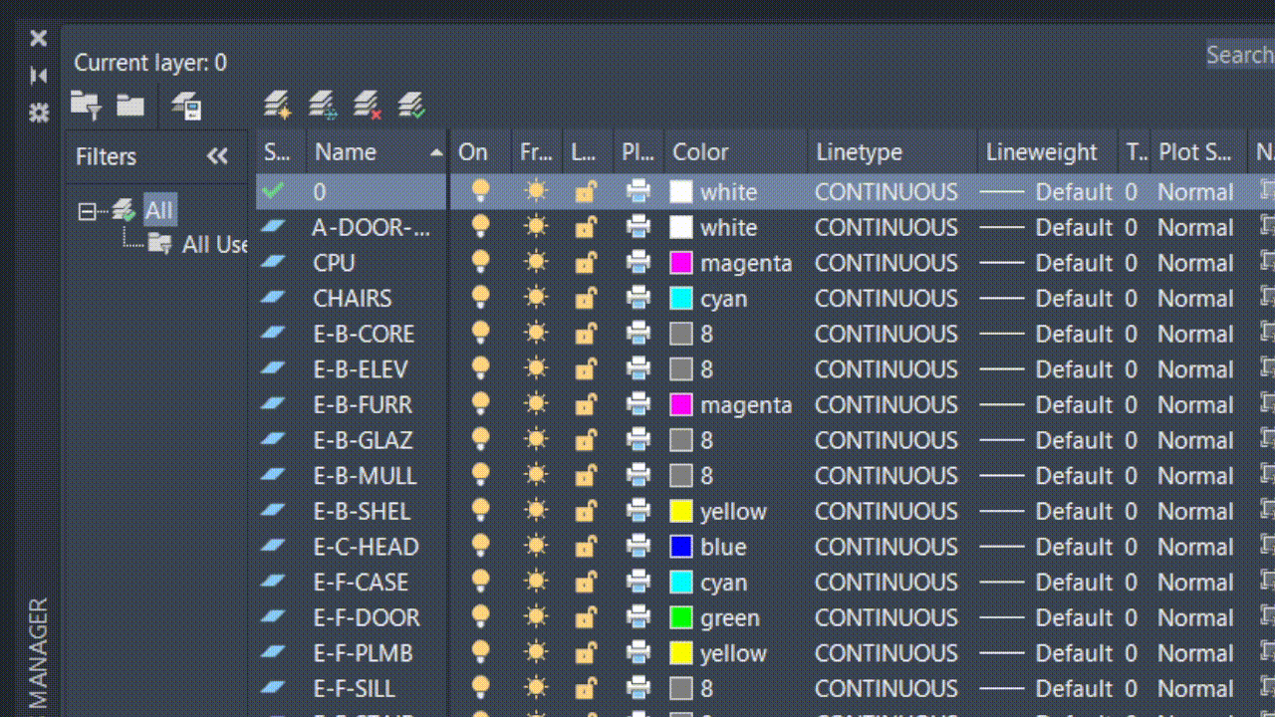Screen dimensions: 1275x717
Task: Select the All filter in tree
Action: (158, 211)
